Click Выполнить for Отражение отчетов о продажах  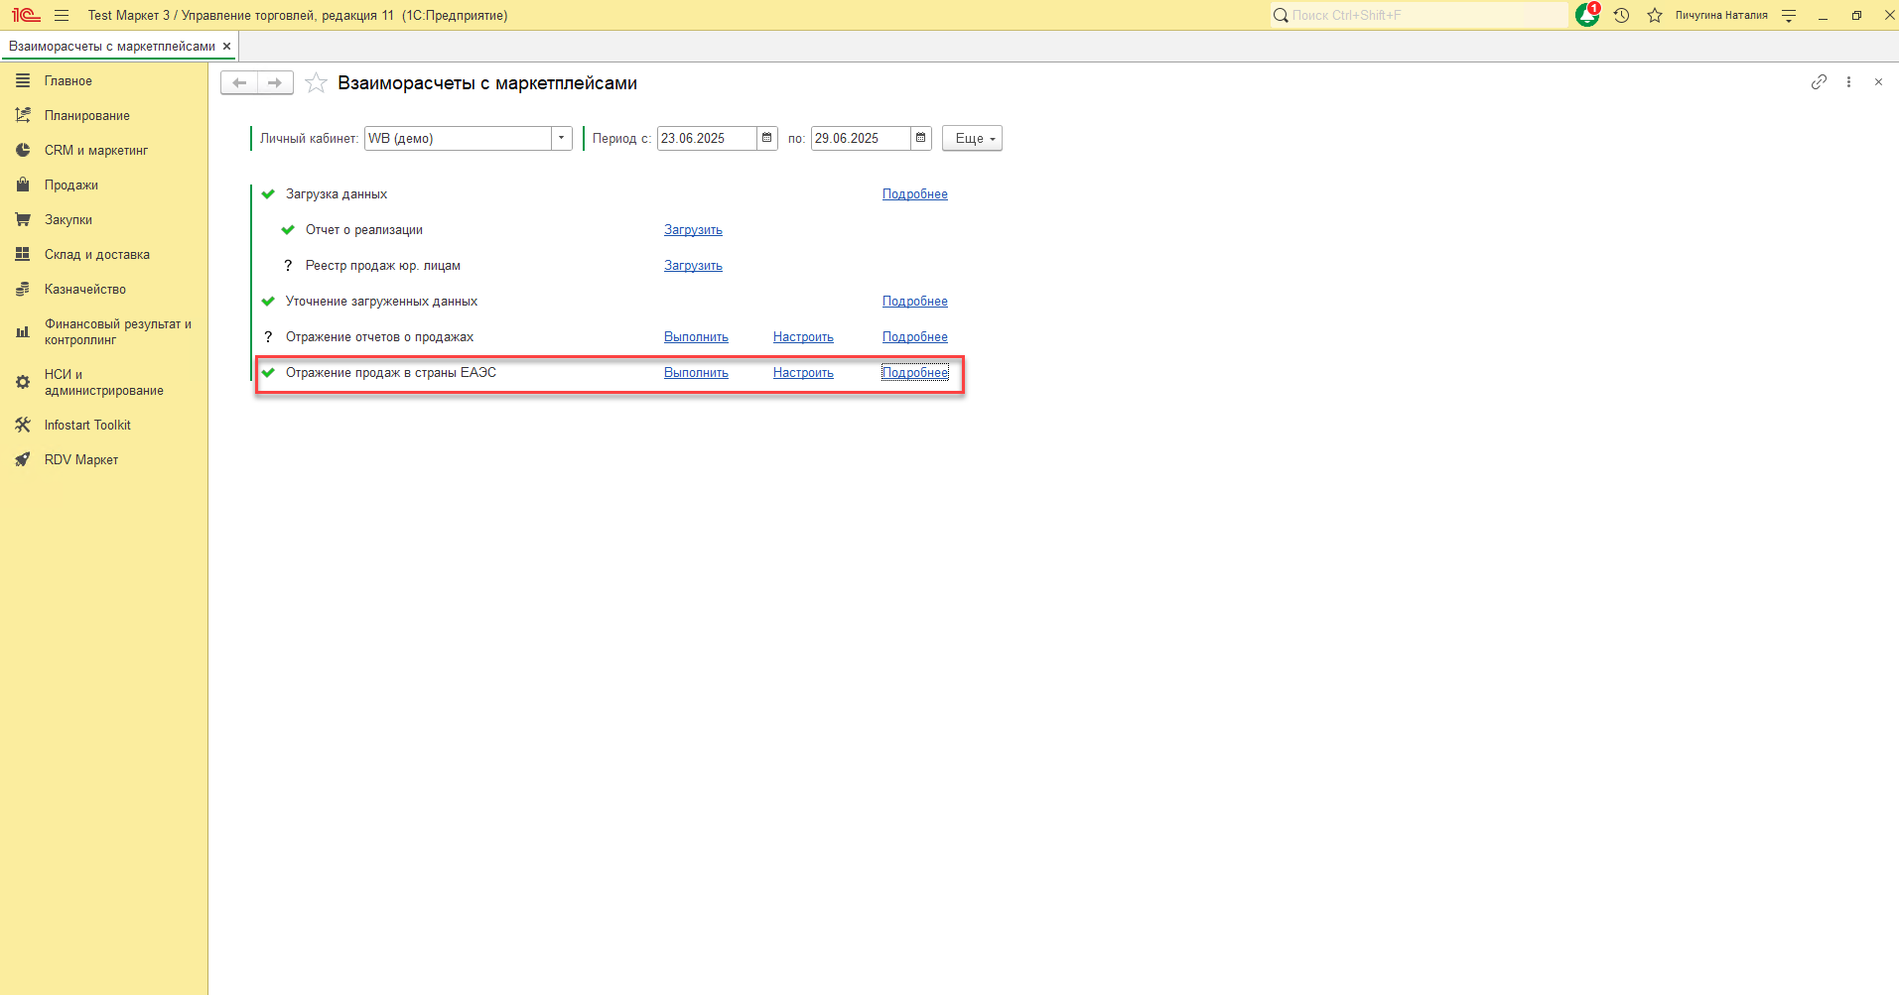pyautogui.click(x=696, y=337)
